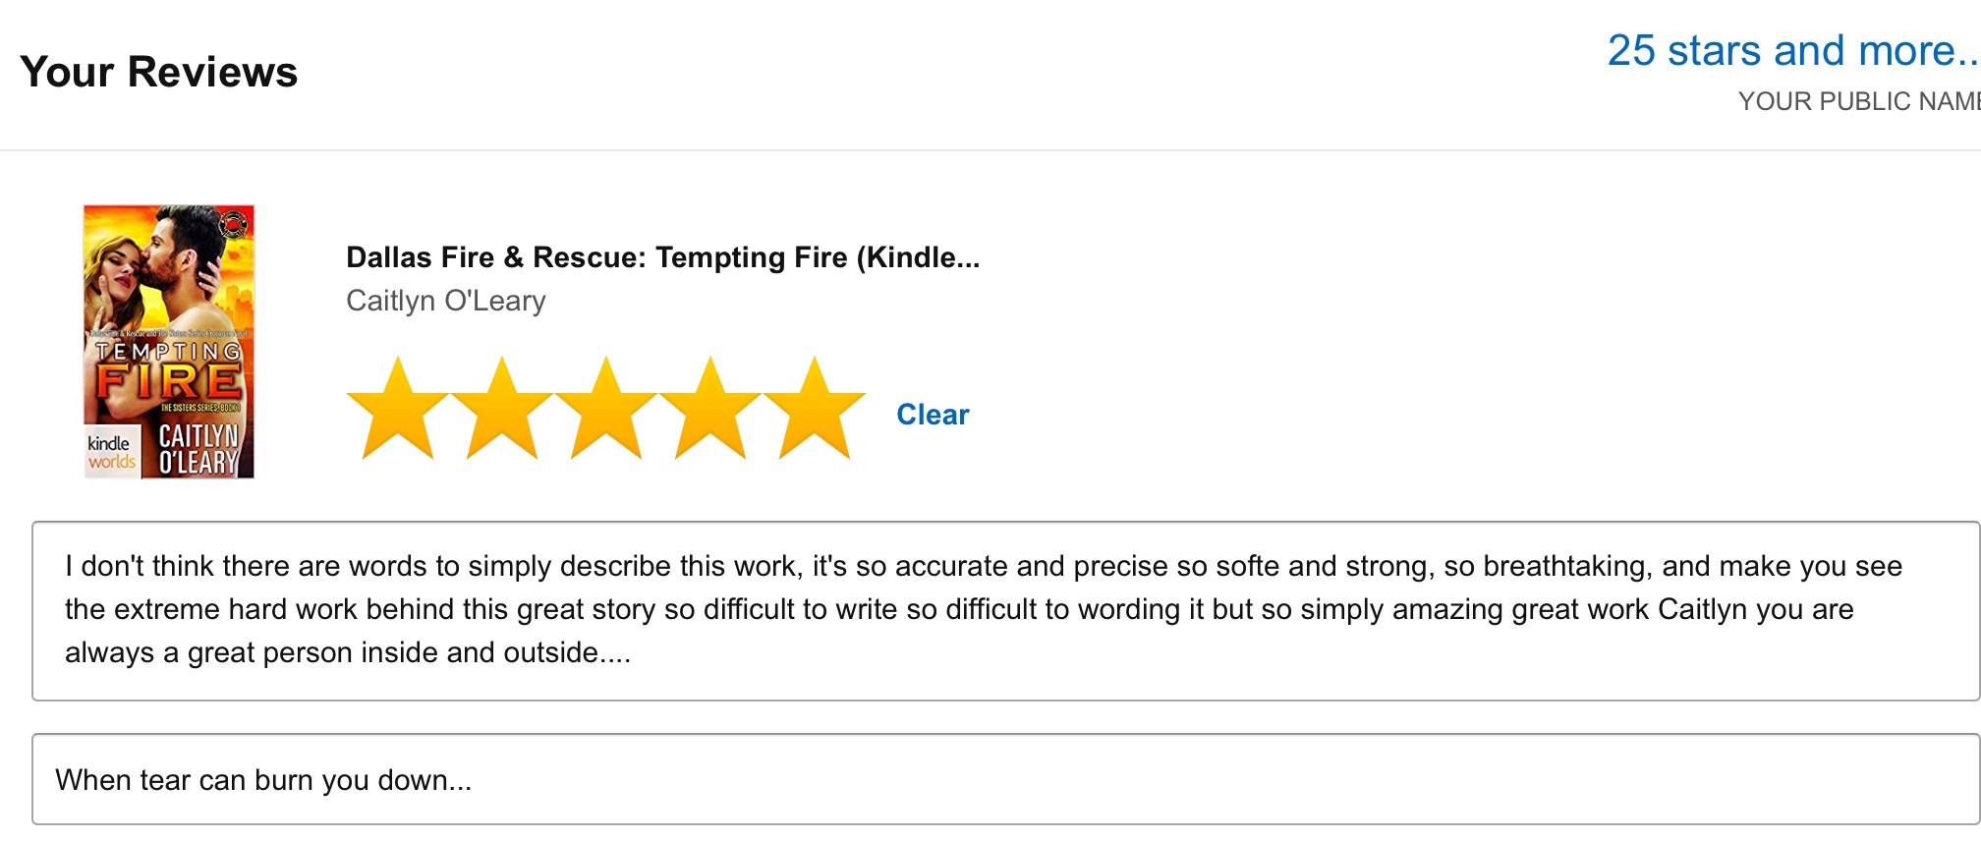The image size is (1981, 841).
Task: Place cursor after "inside and outside...." in the review
Action: click(633, 652)
